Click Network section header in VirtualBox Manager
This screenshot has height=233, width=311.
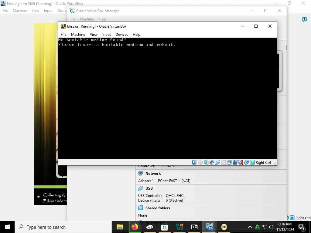pyautogui.click(x=153, y=173)
